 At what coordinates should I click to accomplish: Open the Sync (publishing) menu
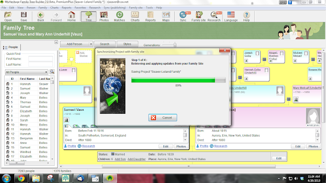tap(115, 8)
